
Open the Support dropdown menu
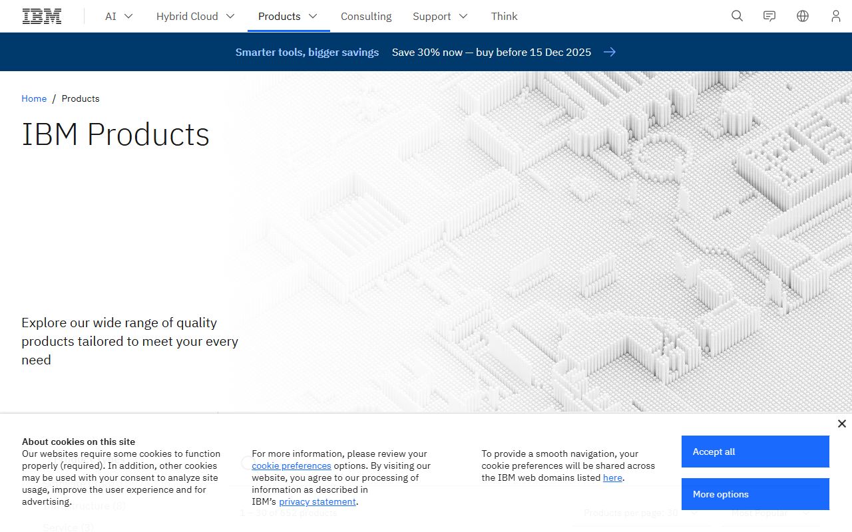[x=439, y=16]
